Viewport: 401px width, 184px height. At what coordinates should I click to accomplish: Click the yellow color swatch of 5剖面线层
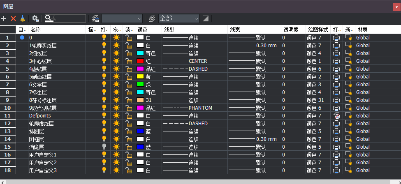140,77
